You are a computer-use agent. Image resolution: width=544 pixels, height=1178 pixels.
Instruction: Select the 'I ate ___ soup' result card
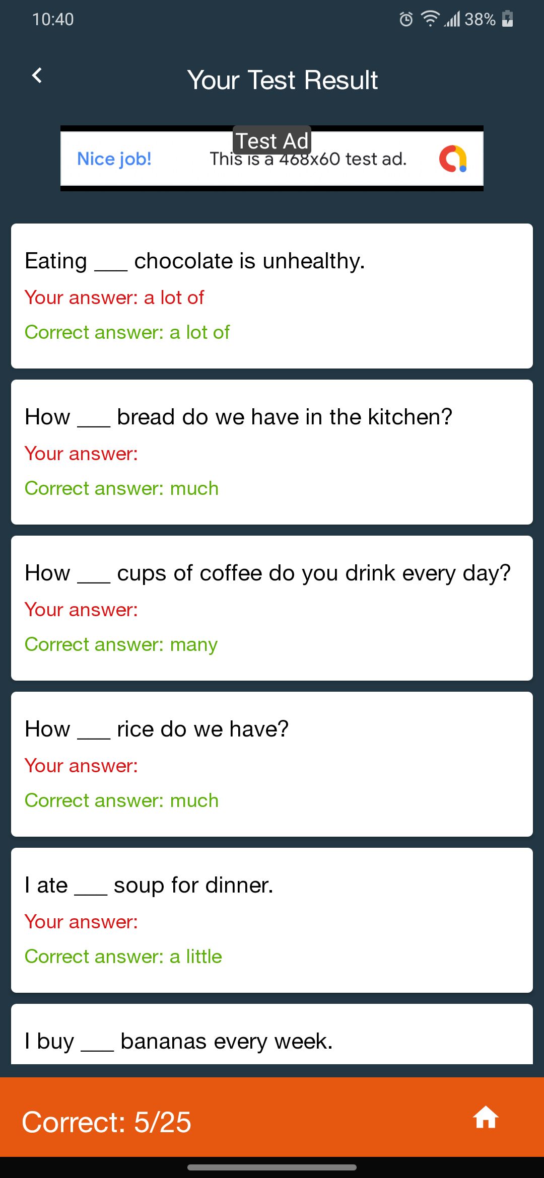[272, 920]
